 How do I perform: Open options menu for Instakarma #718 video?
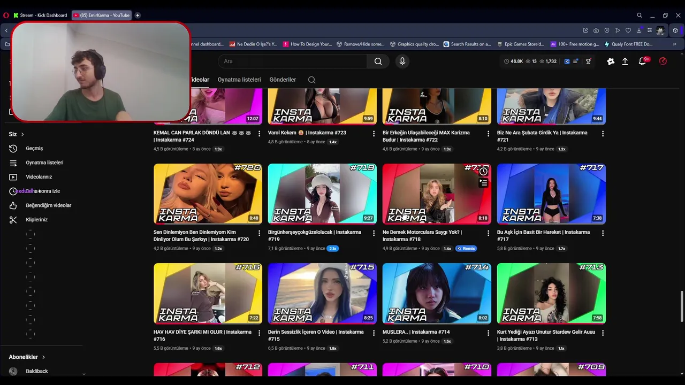(489, 233)
